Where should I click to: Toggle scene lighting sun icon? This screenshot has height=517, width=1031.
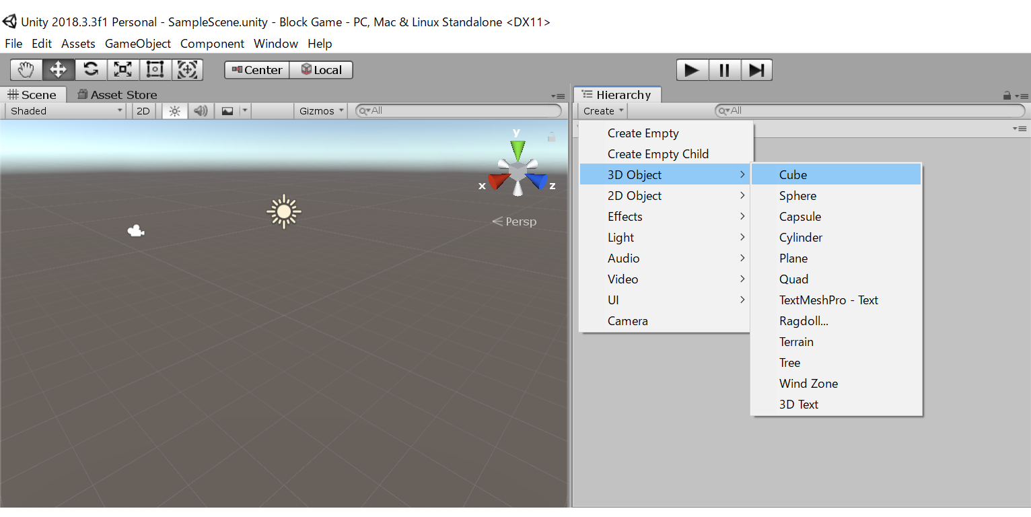pos(174,111)
